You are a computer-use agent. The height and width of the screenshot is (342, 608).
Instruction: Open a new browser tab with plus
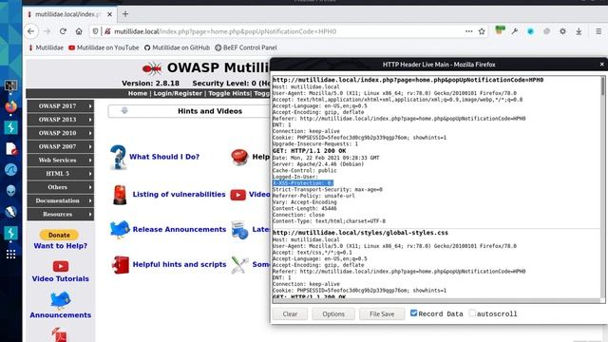point(125,14)
